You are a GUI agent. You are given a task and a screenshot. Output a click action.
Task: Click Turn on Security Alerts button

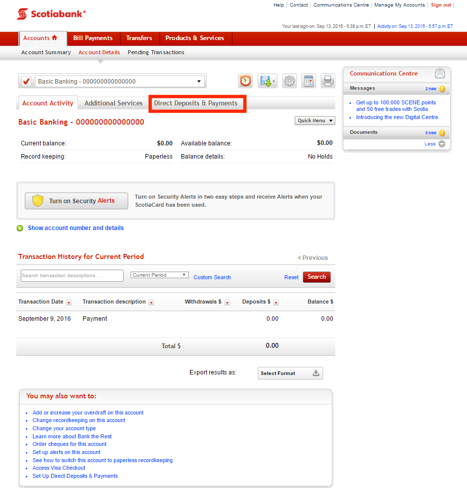(x=76, y=201)
